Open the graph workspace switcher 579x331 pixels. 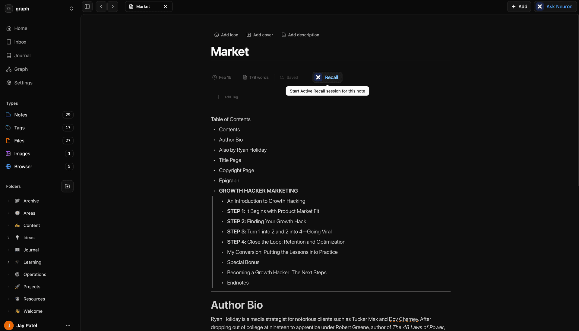click(71, 9)
